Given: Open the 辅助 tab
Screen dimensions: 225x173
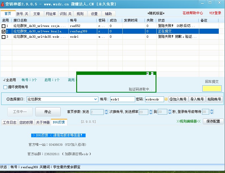Looking at the screenshot, I should point(109,14).
